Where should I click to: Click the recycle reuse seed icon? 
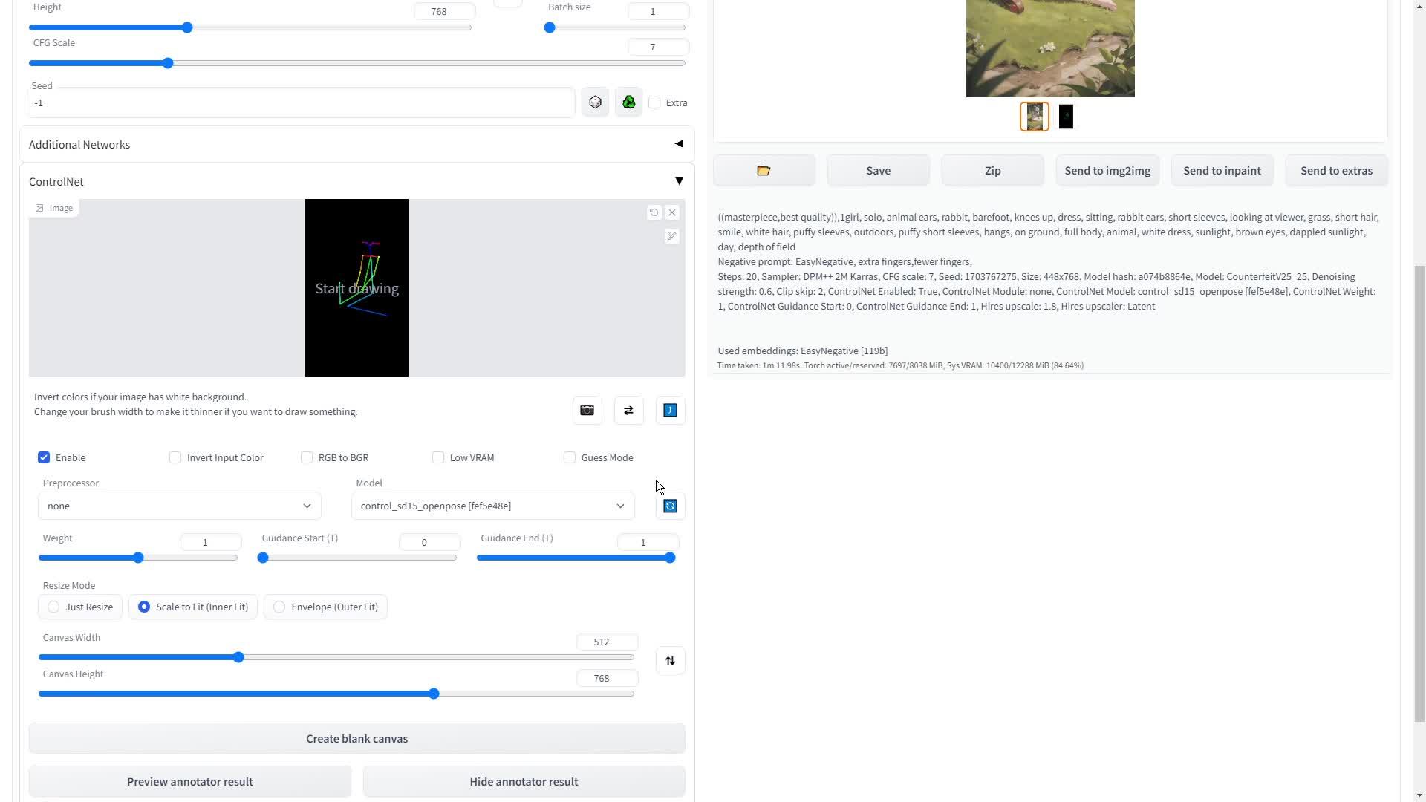pos(628,102)
